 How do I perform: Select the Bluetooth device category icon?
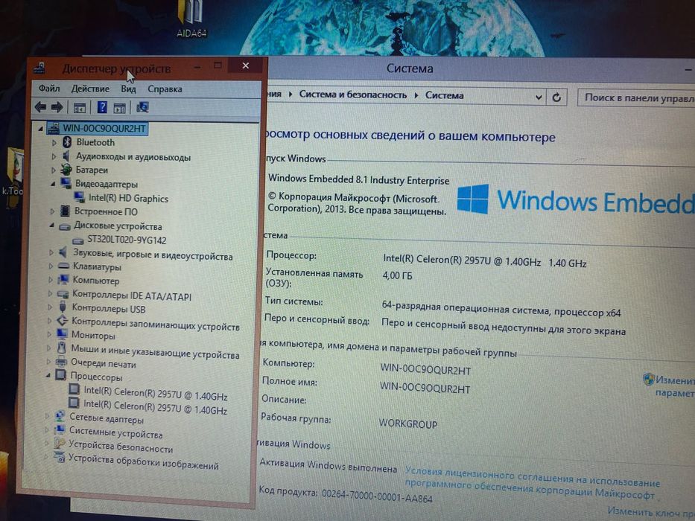pos(67,141)
